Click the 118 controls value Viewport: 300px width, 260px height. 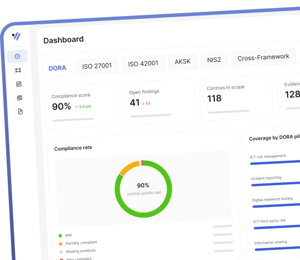click(x=214, y=98)
